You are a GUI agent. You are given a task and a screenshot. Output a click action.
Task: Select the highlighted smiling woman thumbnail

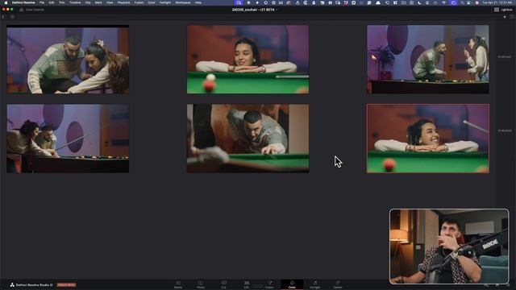(x=428, y=139)
